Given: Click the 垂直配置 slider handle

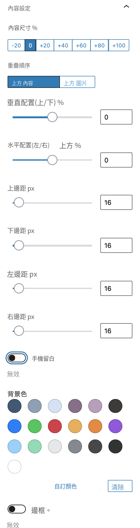Looking at the screenshot, I should [52, 117].
